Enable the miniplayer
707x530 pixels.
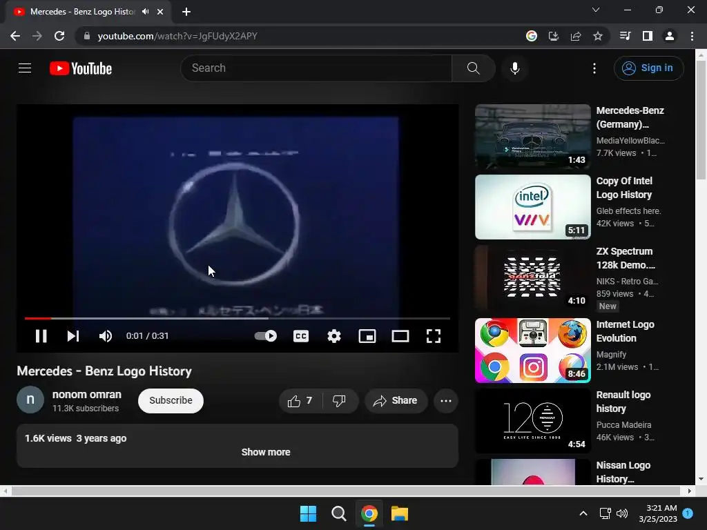pos(367,336)
